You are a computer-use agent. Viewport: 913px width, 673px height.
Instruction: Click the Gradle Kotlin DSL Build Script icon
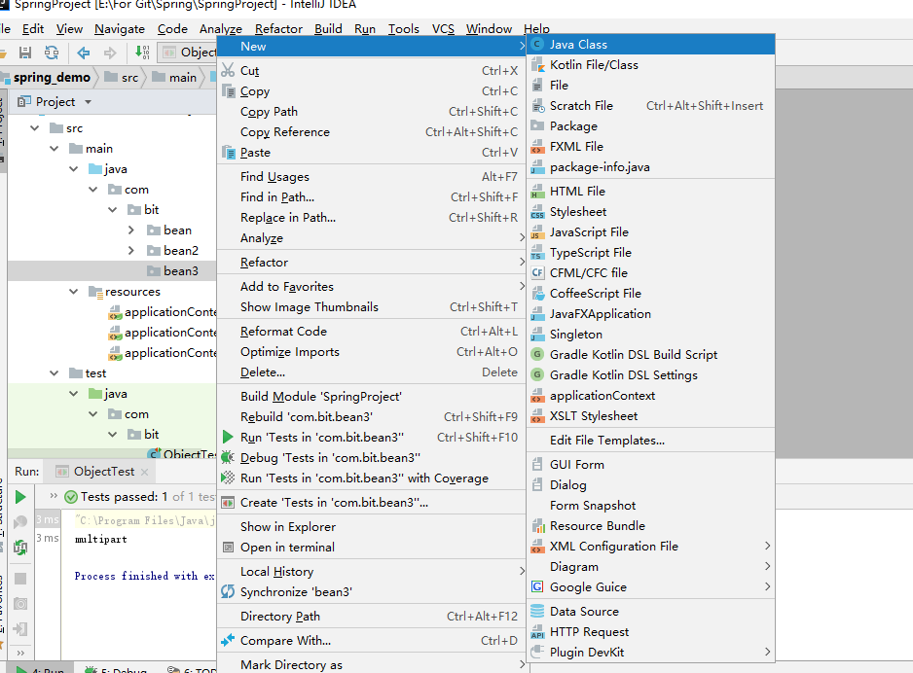coord(537,354)
